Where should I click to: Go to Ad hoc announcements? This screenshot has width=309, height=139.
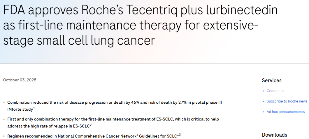click(285, 112)
